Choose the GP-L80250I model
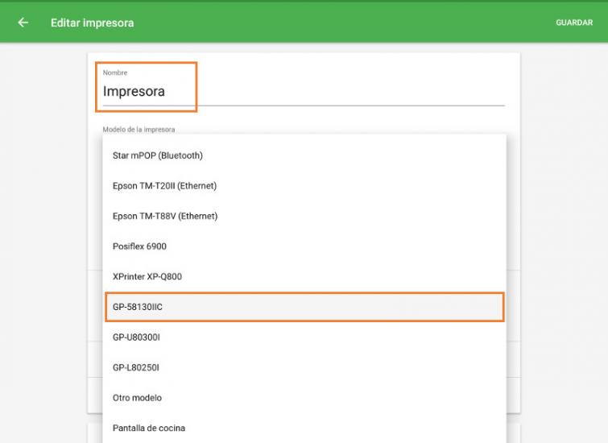This screenshot has width=608, height=443. click(136, 367)
